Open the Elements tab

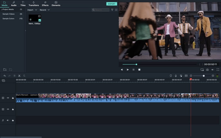[x=56, y=4]
